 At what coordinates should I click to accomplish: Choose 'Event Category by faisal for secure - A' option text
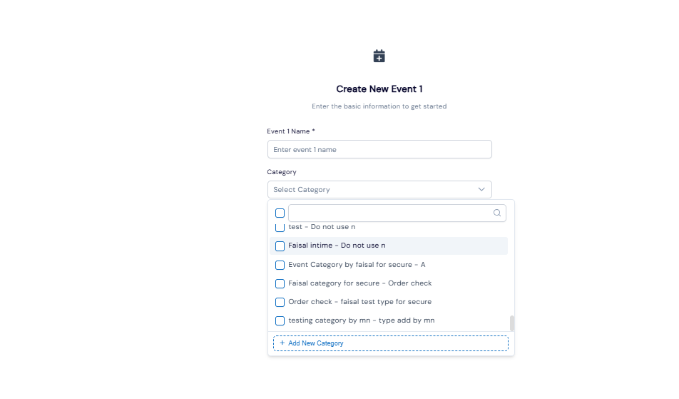357,265
